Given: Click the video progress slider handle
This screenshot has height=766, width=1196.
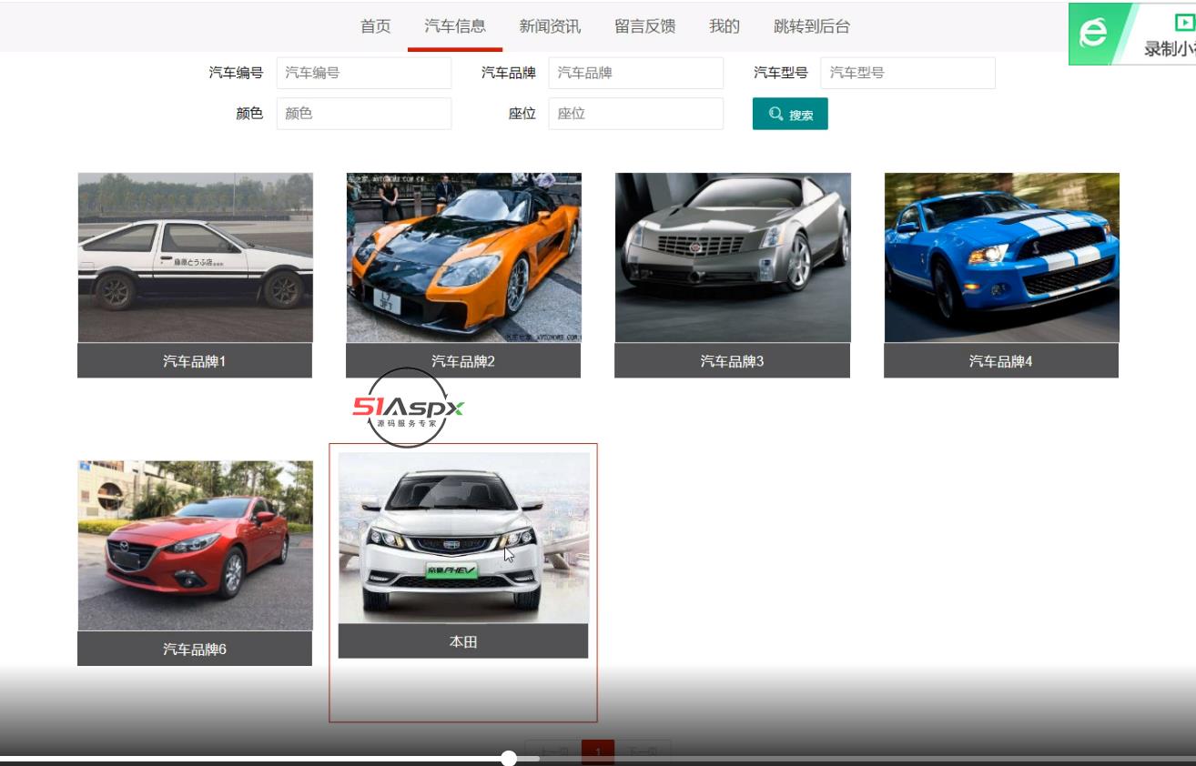Looking at the screenshot, I should pos(509,758).
